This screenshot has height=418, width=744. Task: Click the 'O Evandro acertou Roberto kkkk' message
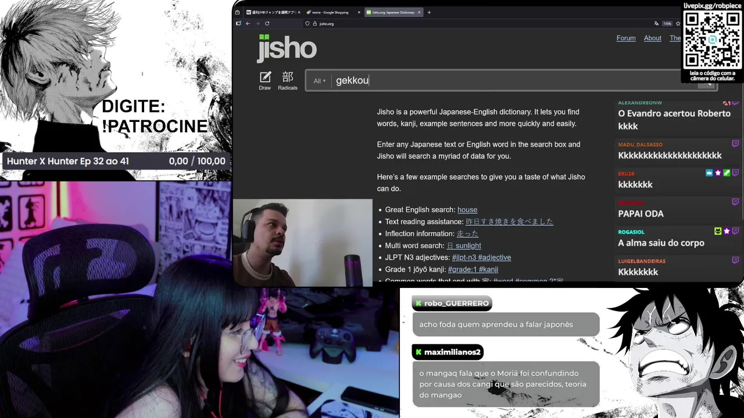point(674,120)
